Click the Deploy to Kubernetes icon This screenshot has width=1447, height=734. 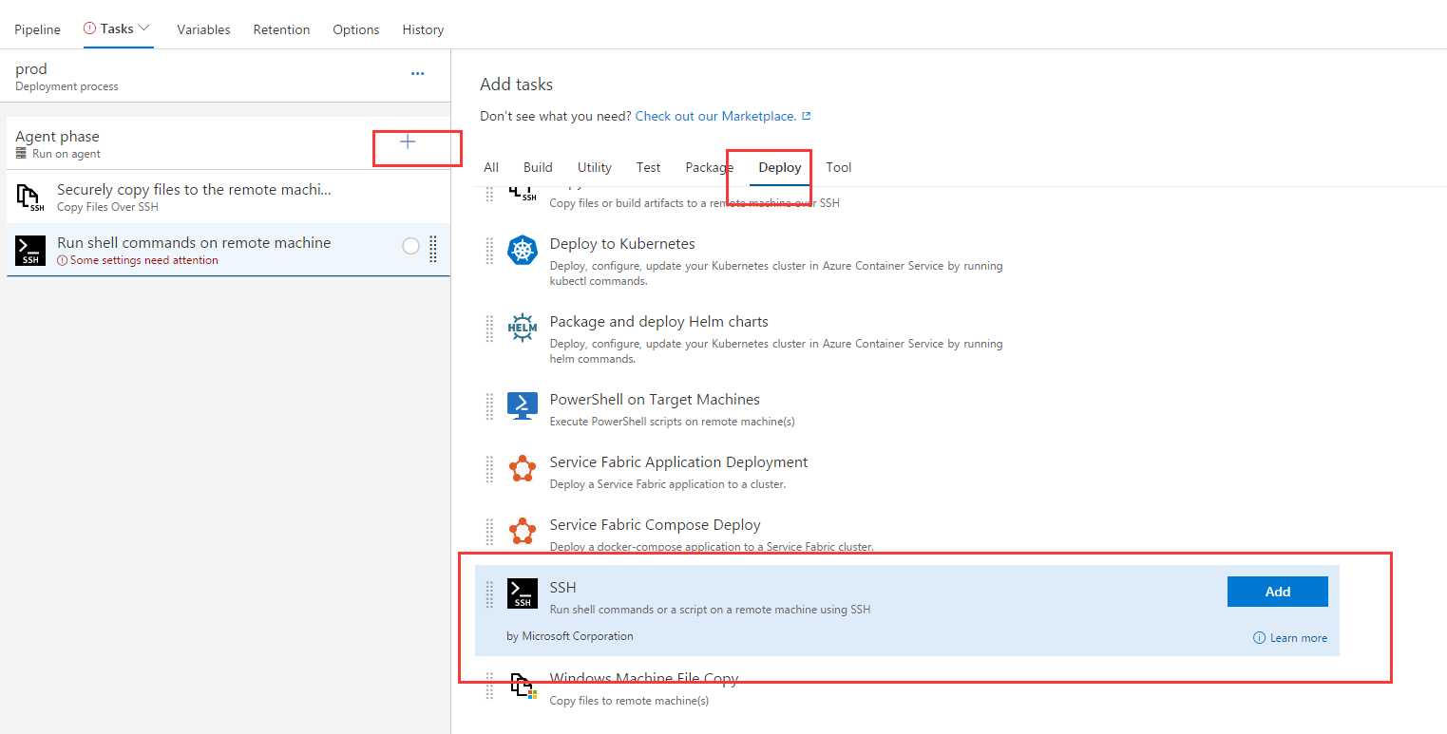pyautogui.click(x=523, y=251)
